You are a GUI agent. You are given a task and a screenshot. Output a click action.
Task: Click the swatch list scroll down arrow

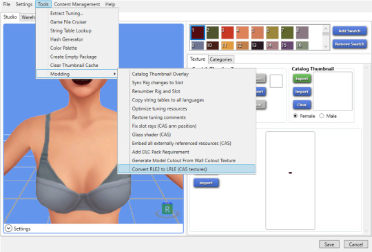click(x=326, y=46)
